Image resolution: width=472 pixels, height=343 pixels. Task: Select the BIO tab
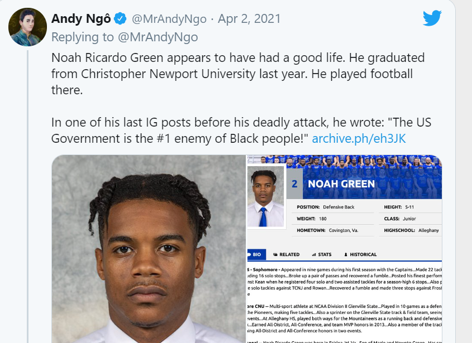click(x=257, y=254)
